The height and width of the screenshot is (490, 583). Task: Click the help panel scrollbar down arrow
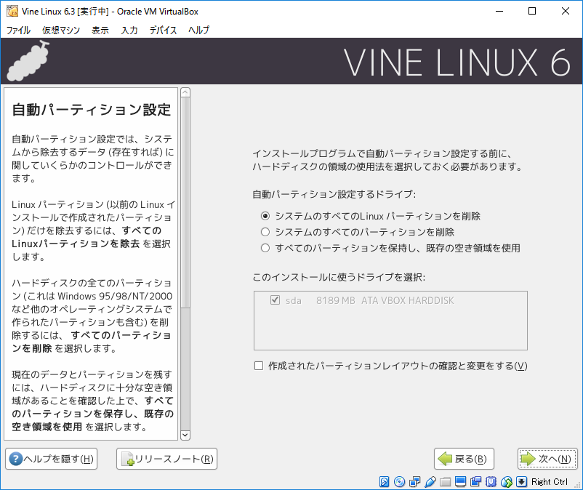coord(185,435)
